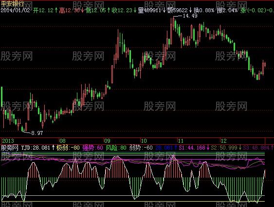
Task: Click the stock name 平安银行
Action: click(12, 3)
